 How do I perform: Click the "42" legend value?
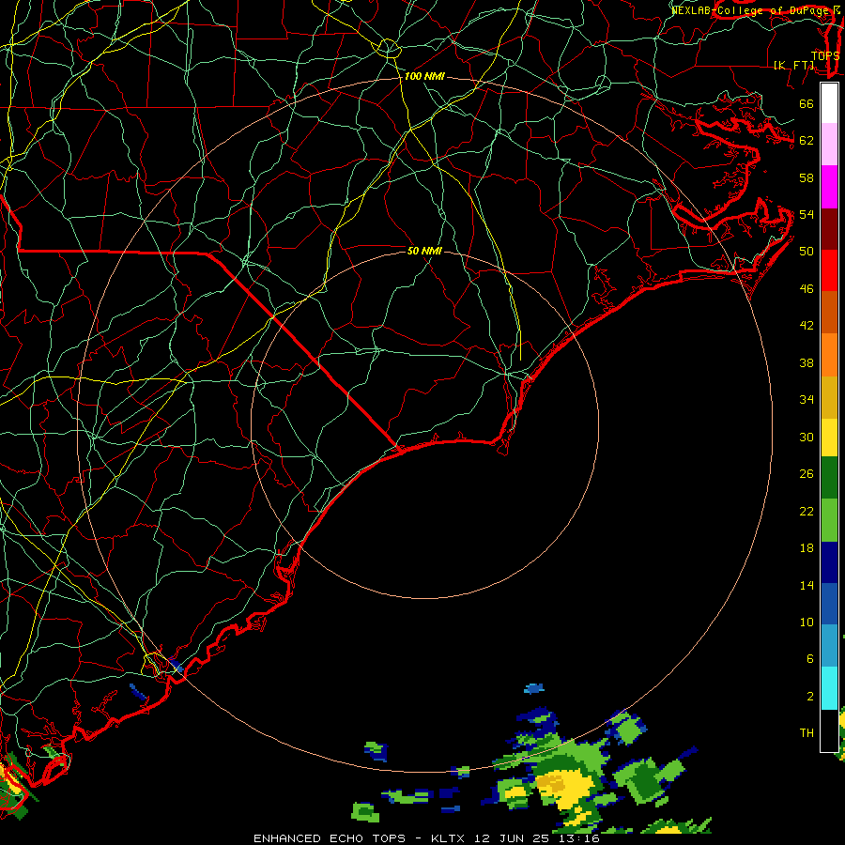807,325
